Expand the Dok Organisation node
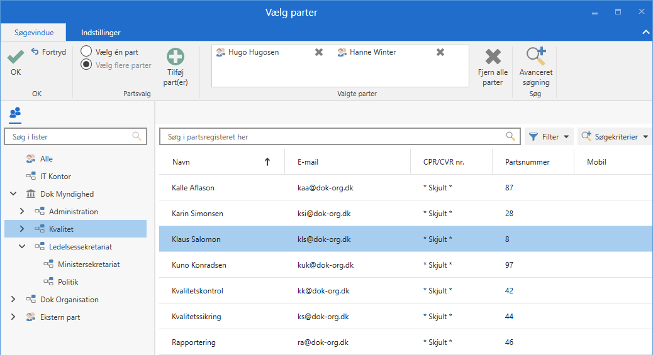The image size is (653, 355). click(x=13, y=299)
